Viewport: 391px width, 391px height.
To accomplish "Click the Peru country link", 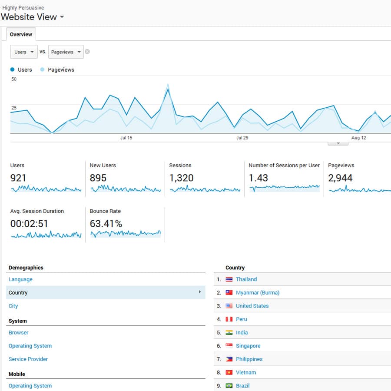I will pos(242,319).
